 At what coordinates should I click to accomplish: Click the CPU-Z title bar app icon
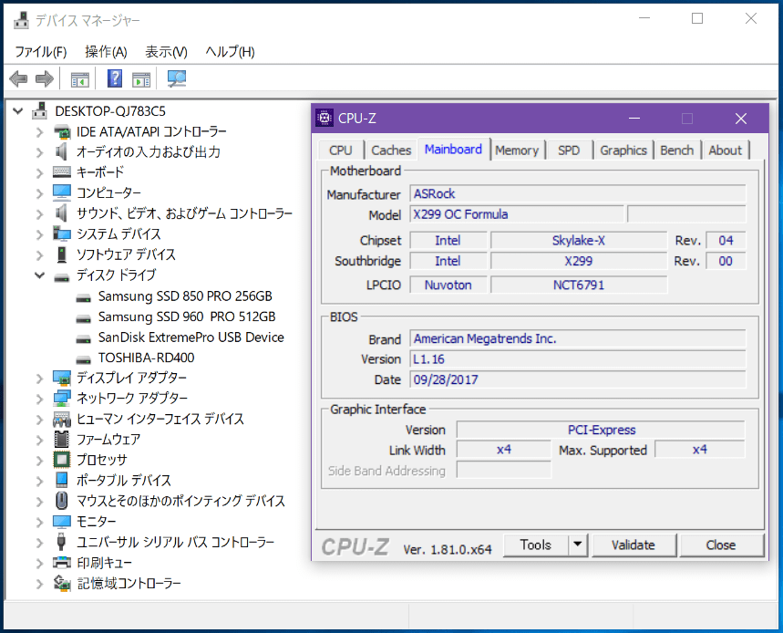325,119
